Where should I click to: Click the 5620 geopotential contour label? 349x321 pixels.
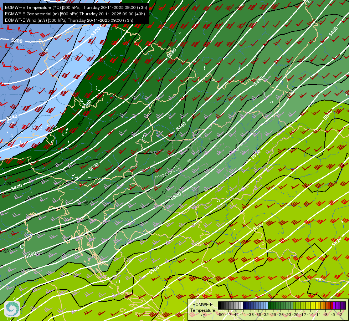pyautogui.click(x=337, y=241)
